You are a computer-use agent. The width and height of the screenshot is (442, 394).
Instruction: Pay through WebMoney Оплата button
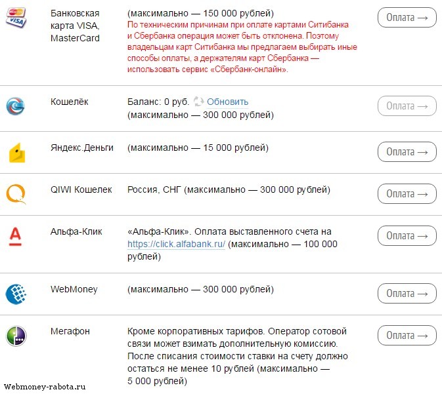[407, 294]
